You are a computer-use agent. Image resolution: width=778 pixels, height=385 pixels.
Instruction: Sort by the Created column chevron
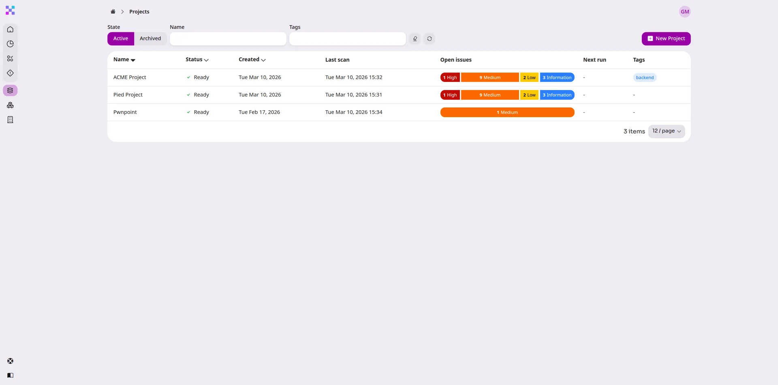click(263, 60)
